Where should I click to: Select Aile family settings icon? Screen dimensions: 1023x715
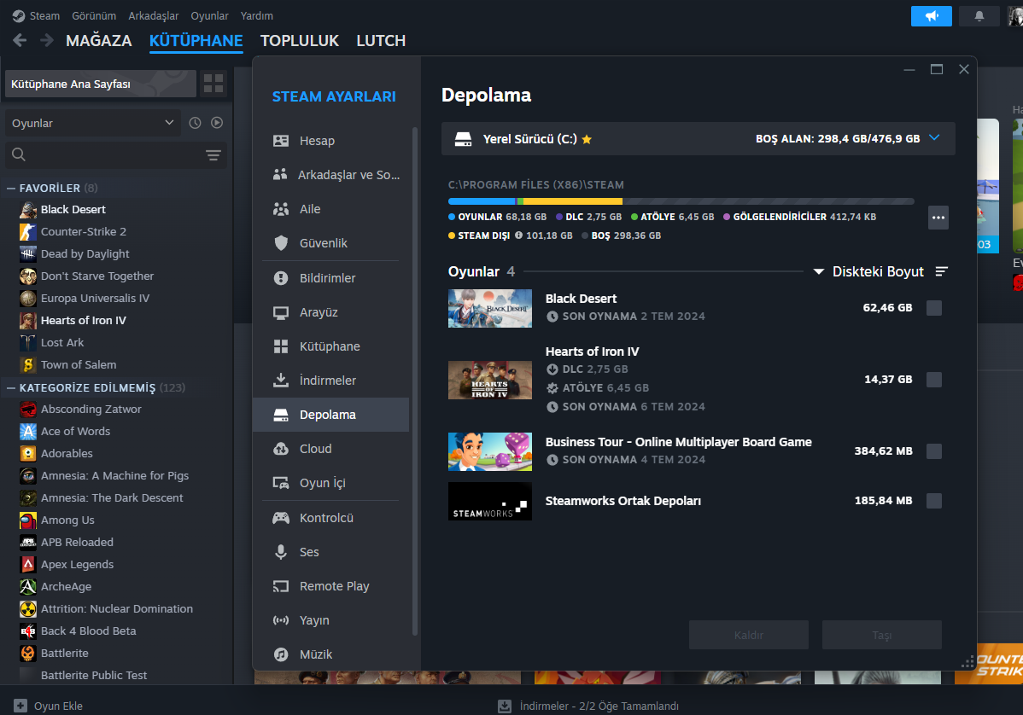pos(281,209)
